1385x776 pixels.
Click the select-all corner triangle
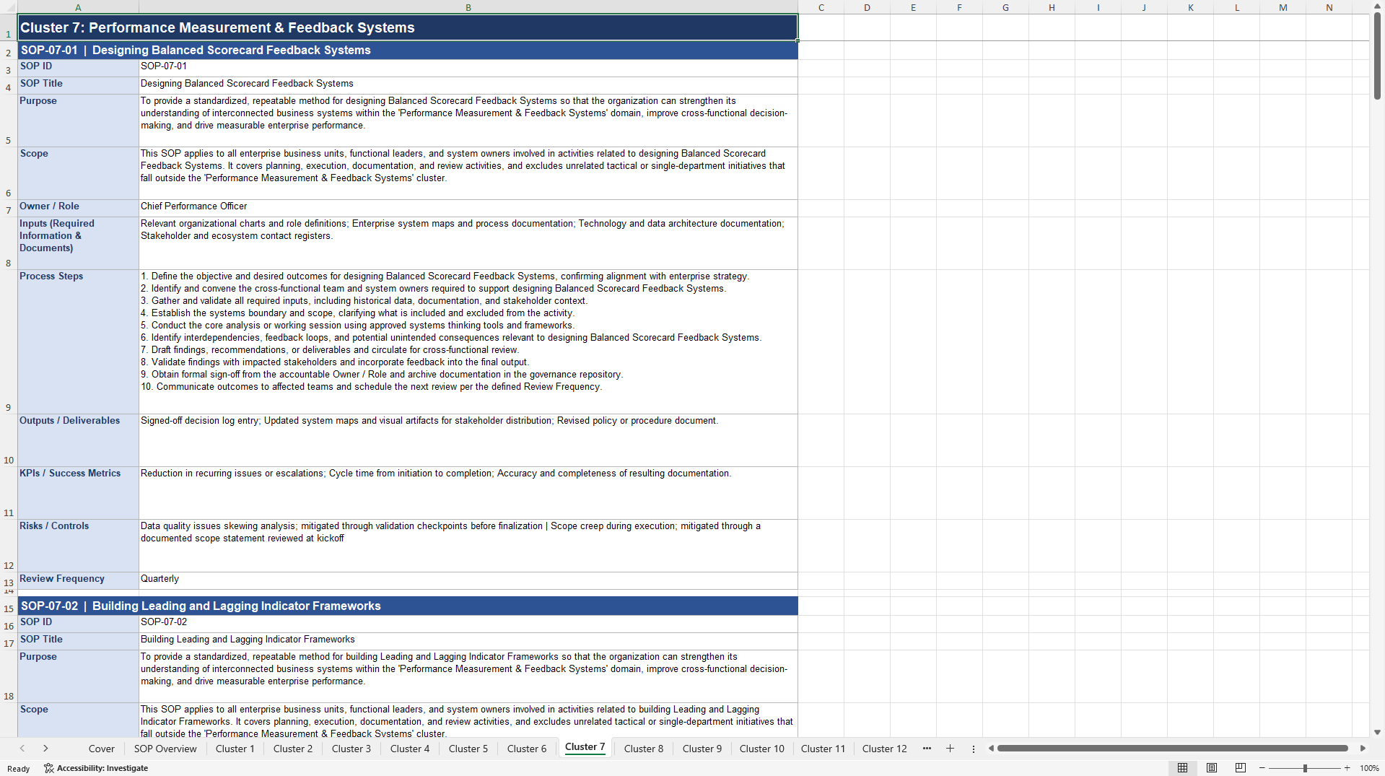click(x=9, y=7)
